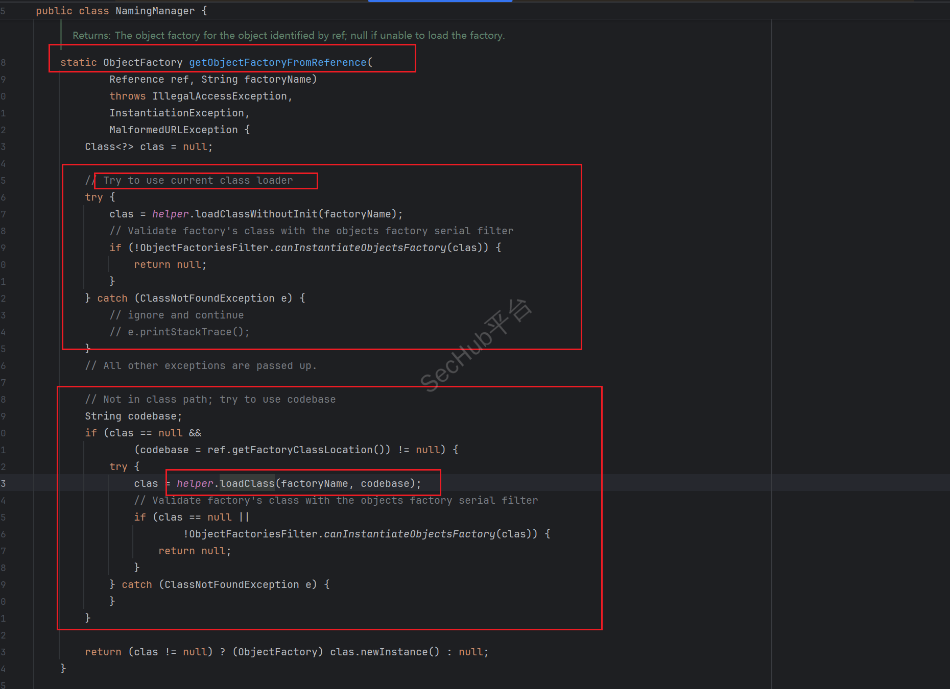Click the getFactoryClassLocation method call
The image size is (950, 689).
(302, 450)
